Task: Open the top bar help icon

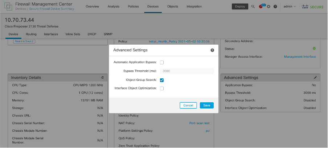Action: tap(275, 7)
